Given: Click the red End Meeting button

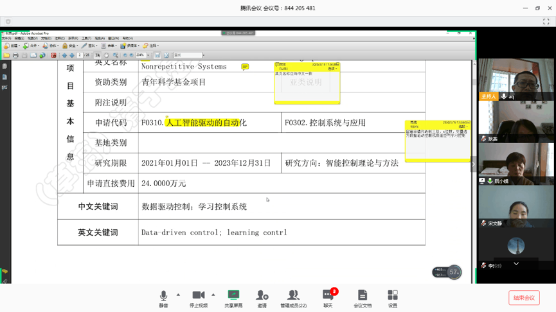Looking at the screenshot, I should [x=524, y=298].
